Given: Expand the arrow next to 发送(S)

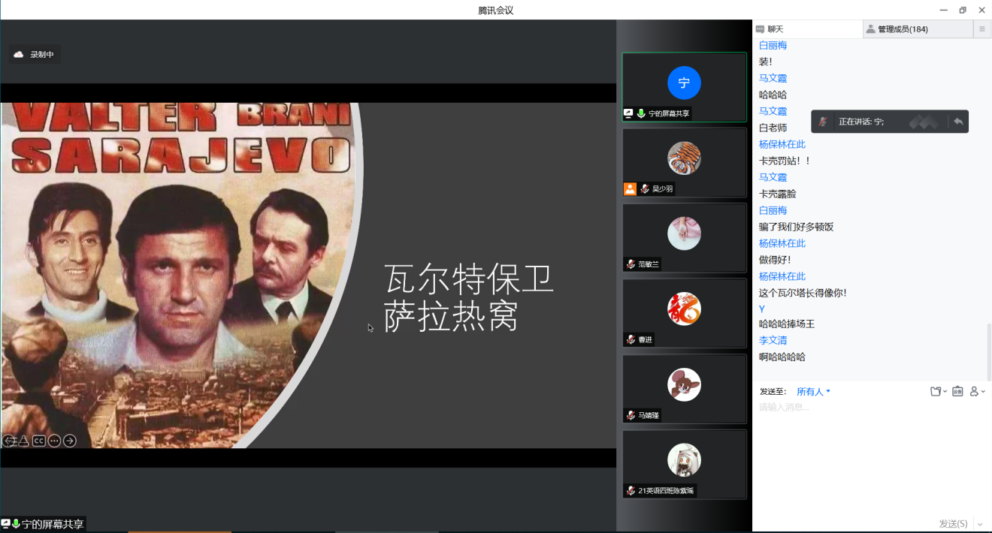Looking at the screenshot, I should click(x=980, y=524).
